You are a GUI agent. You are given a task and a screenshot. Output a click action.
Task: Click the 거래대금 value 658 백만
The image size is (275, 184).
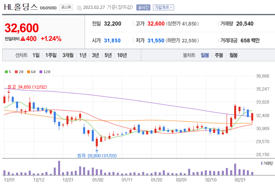coord(250,40)
